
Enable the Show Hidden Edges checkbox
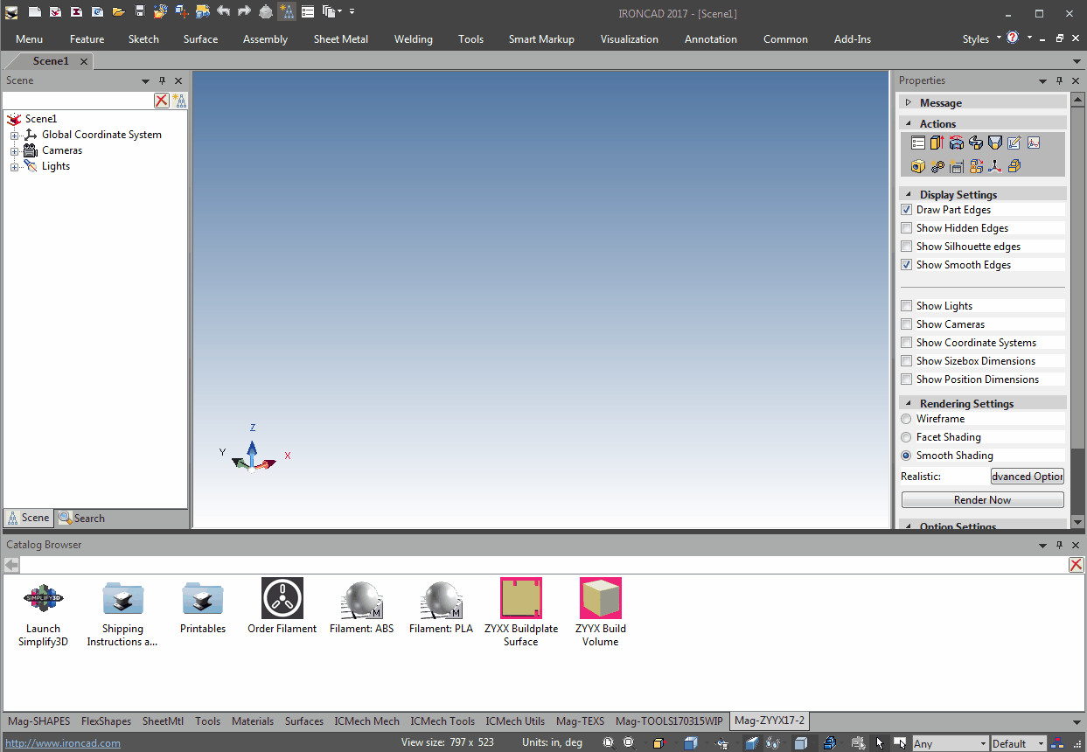tap(907, 228)
